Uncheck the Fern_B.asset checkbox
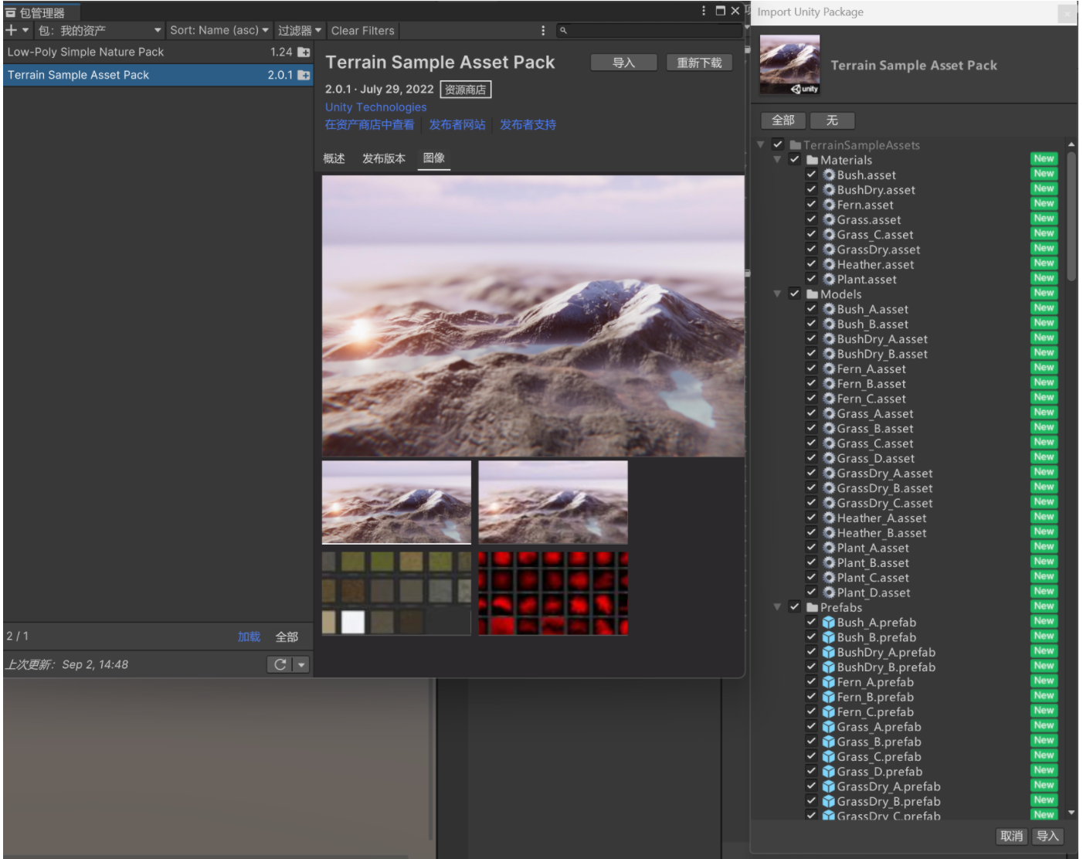 pos(812,383)
